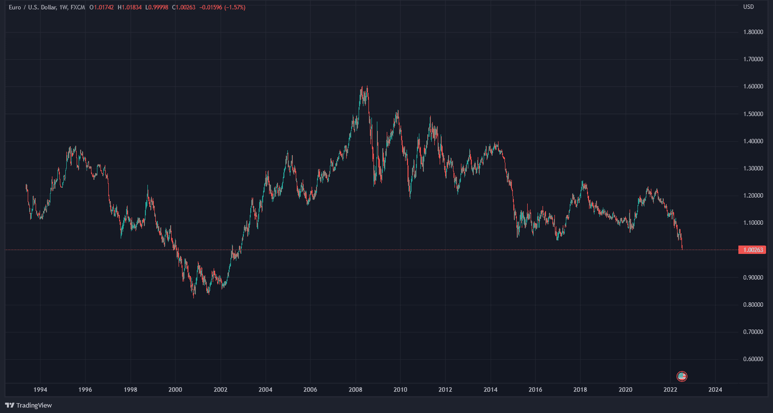Click the US flag economic event icon

point(682,376)
